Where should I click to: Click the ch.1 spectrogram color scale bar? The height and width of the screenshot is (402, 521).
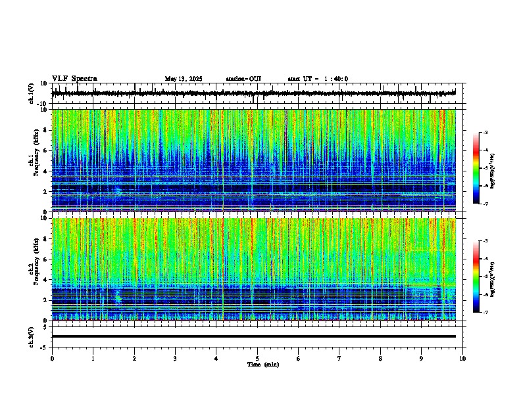(x=476, y=168)
